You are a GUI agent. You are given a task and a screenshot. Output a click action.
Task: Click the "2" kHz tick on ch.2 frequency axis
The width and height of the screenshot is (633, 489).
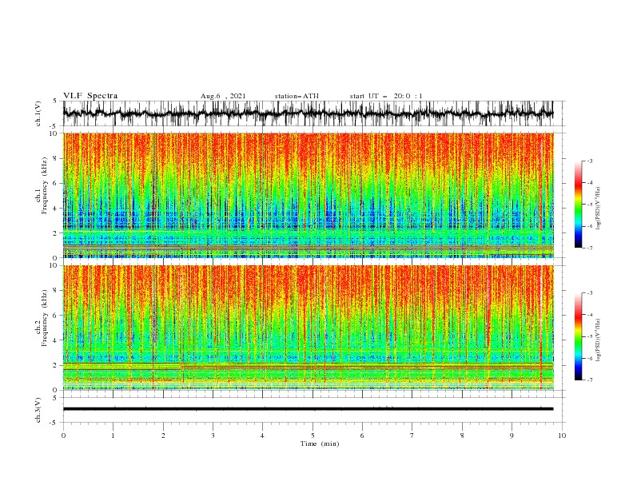tap(56, 365)
